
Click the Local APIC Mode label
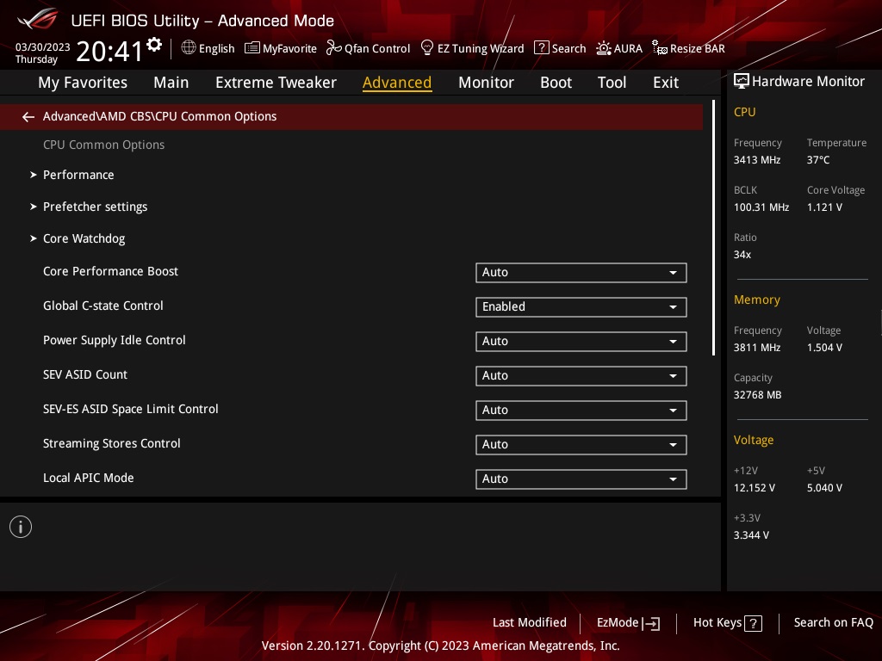click(89, 478)
